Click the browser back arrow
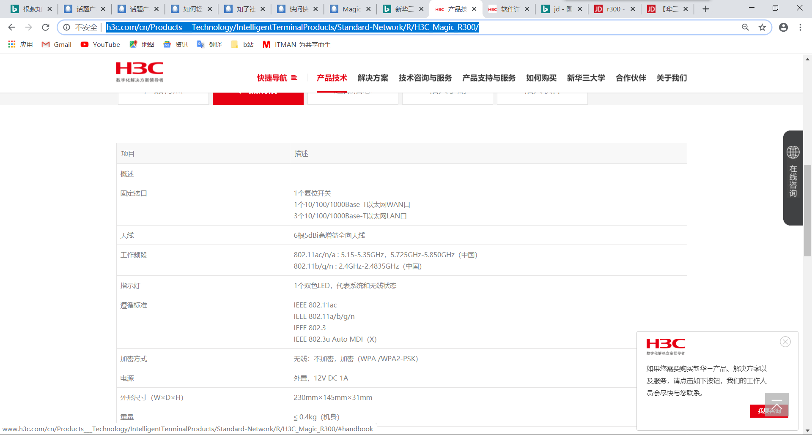812x435 pixels. [x=11, y=27]
